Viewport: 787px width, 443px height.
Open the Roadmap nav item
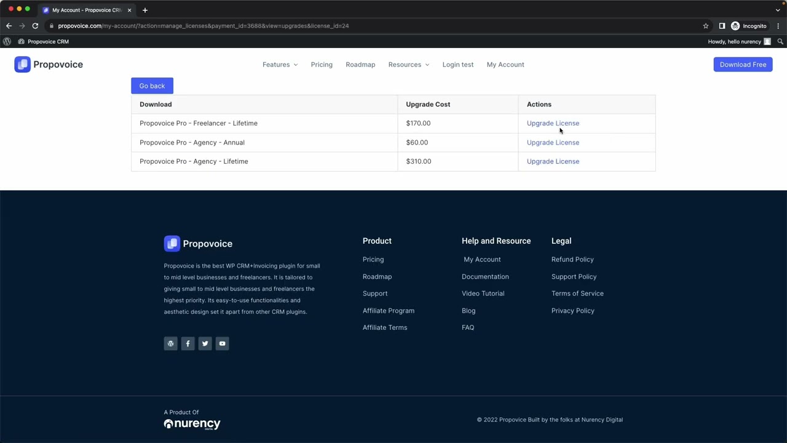(360, 65)
